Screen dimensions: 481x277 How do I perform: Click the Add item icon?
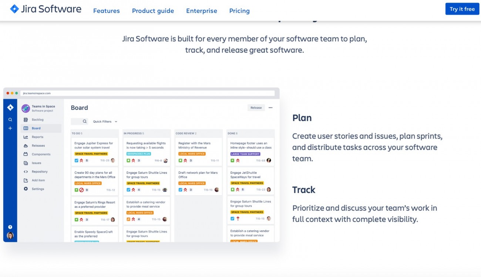[x=26, y=180]
